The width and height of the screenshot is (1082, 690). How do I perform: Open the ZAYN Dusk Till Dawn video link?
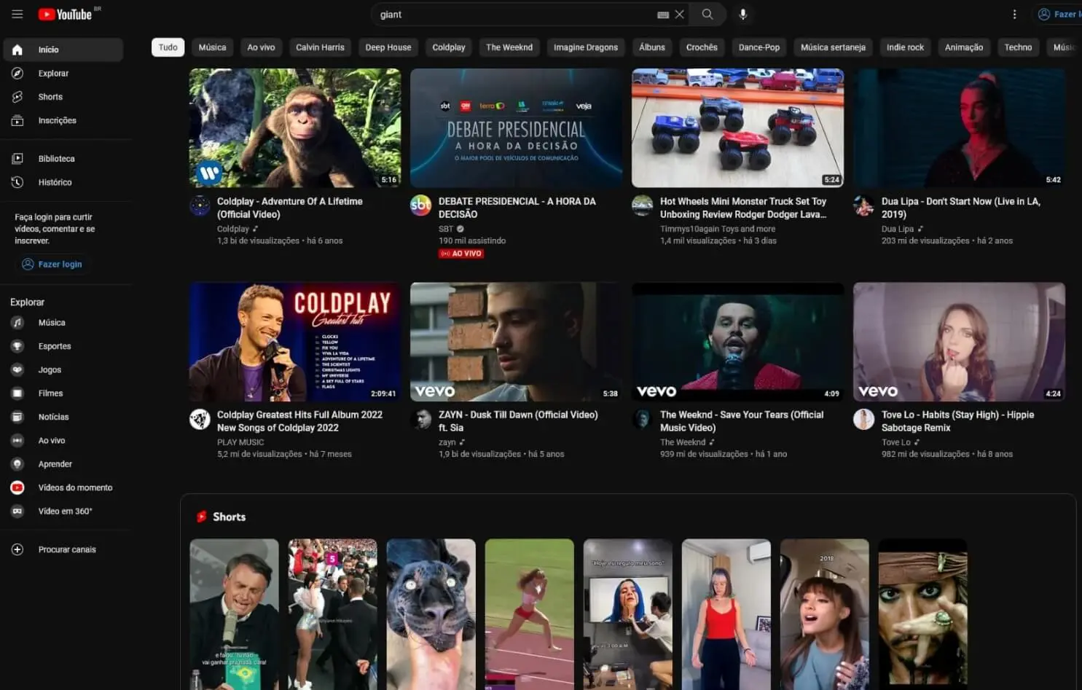(x=518, y=420)
